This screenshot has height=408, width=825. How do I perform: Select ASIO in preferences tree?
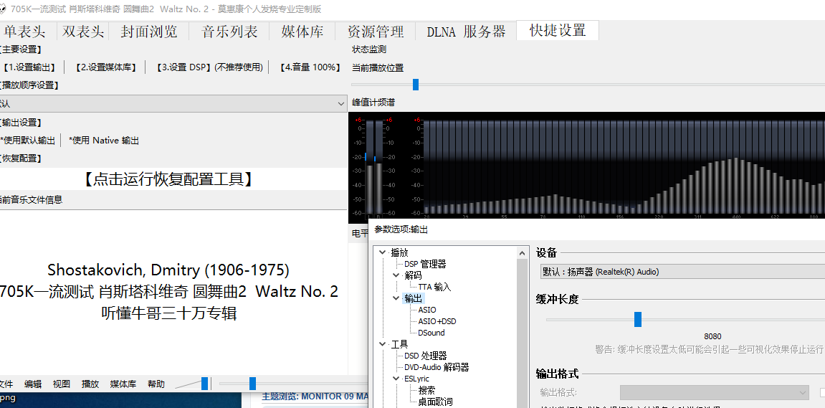click(x=427, y=310)
